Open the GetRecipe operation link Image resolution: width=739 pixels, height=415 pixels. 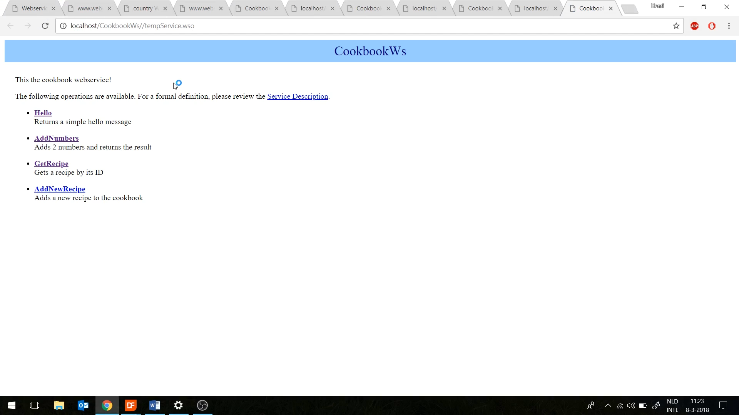point(51,164)
